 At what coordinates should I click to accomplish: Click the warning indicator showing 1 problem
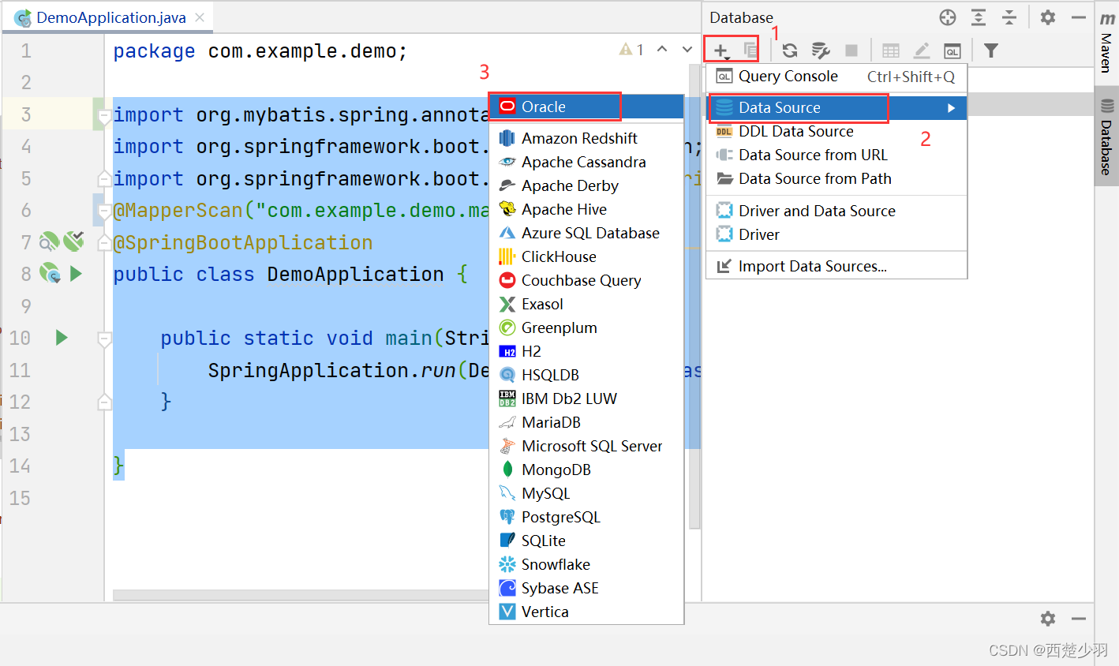[631, 50]
